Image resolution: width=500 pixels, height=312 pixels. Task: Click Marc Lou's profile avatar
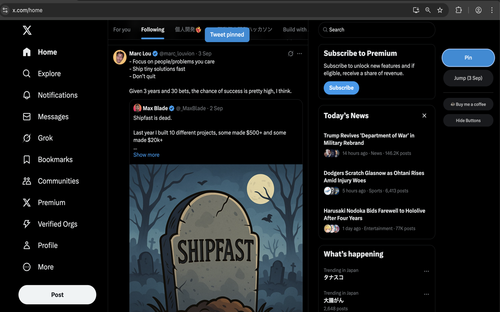click(x=120, y=57)
